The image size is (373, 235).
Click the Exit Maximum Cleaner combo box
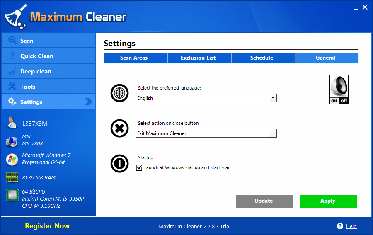click(x=206, y=133)
